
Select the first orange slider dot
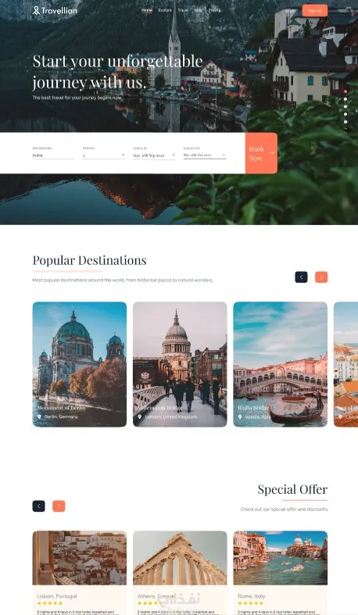click(345, 91)
